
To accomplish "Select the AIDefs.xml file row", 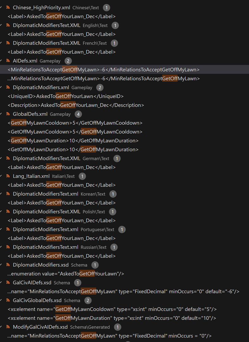I will pyautogui.click(x=124, y=60).
